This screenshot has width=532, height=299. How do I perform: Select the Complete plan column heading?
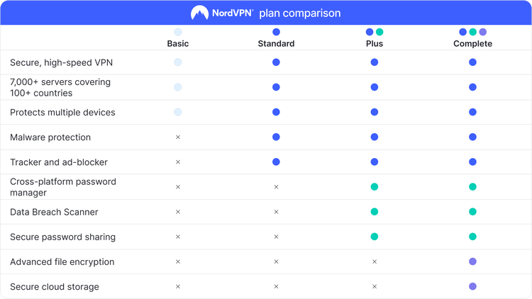coord(472,44)
